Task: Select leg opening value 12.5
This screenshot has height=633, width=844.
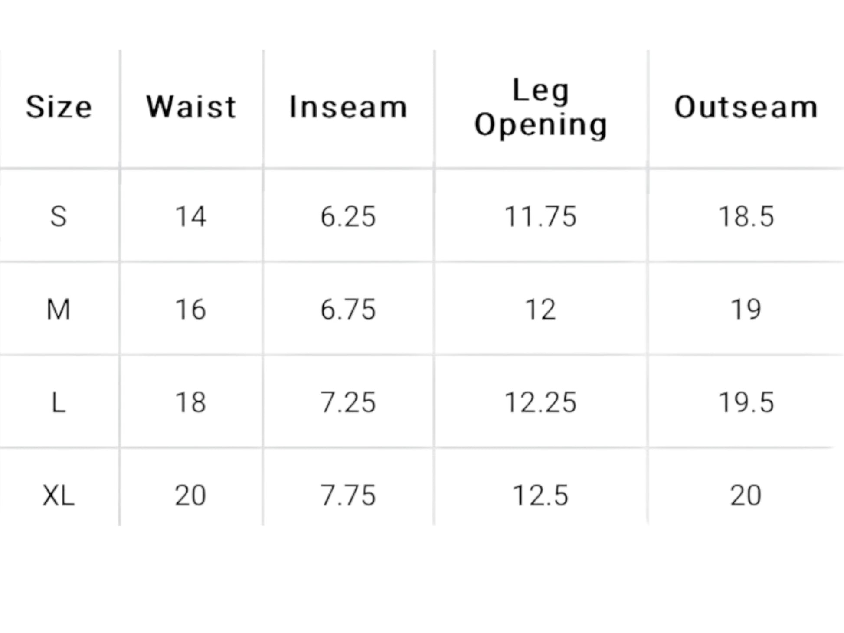Action: pos(540,495)
